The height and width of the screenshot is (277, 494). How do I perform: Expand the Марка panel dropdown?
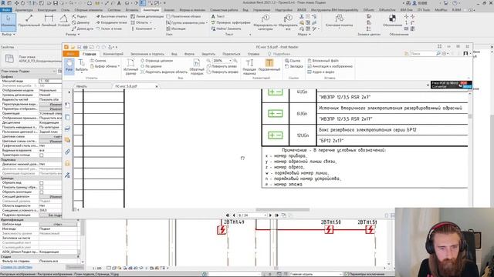[303, 34]
